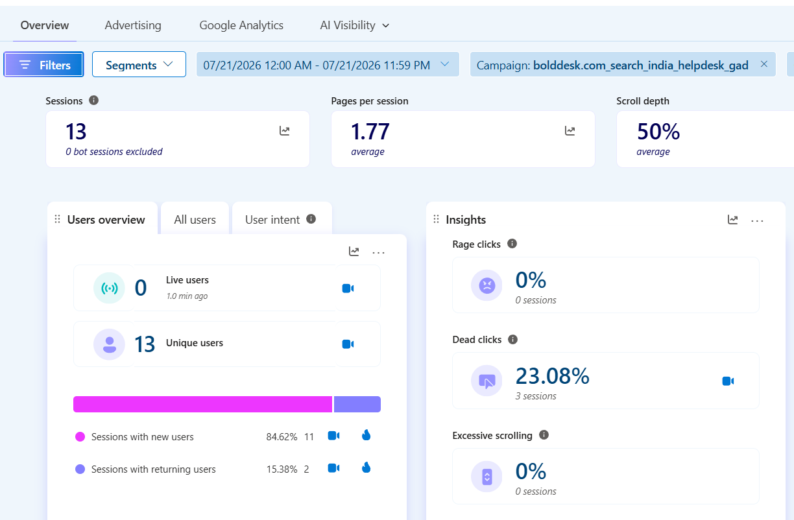Click the Excessive scrolling icon

[x=487, y=477]
